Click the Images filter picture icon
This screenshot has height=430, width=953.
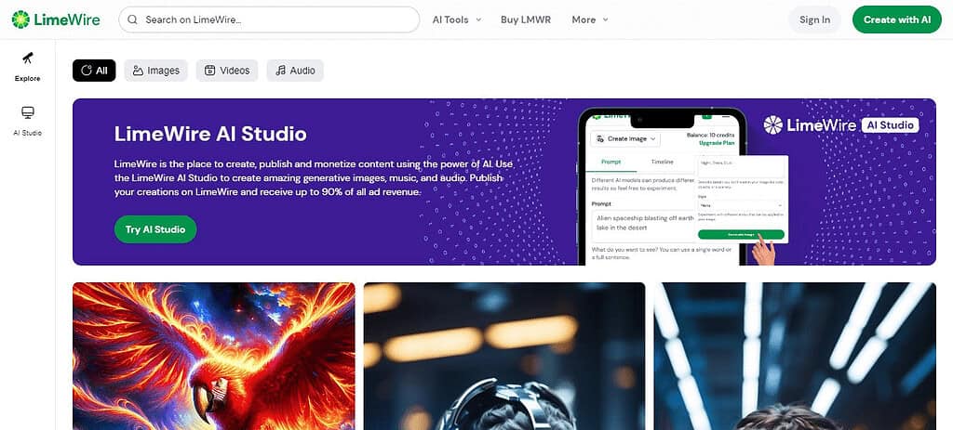coord(138,71)
